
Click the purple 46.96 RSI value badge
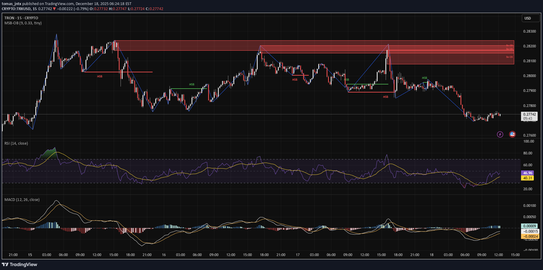tap(528, 173)
